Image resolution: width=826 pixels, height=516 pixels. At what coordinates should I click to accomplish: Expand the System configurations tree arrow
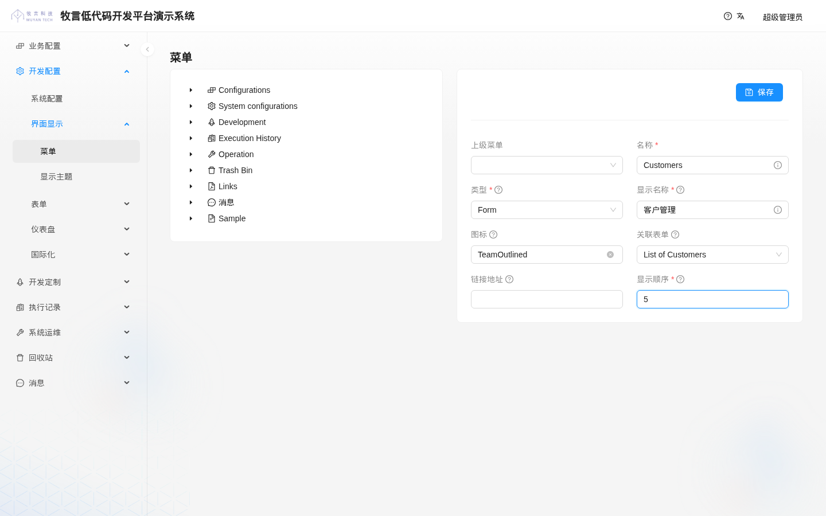191,106
